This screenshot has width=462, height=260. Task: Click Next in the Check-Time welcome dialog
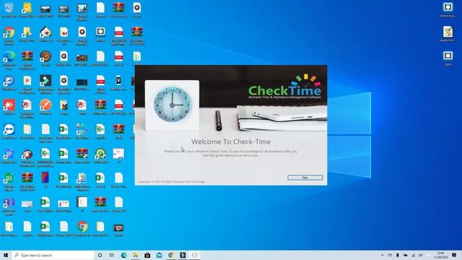(305, 178)
